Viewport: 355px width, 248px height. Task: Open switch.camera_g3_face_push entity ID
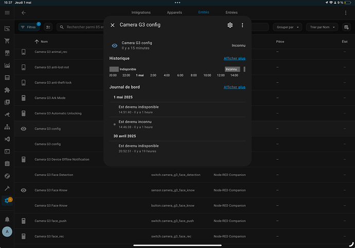click(172, 221)
